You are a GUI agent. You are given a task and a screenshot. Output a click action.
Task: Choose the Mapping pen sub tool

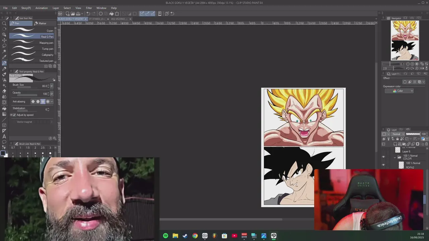32,43
